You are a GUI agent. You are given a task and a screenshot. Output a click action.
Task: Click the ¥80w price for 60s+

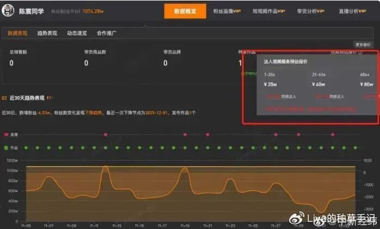click(x=366, y=85)
